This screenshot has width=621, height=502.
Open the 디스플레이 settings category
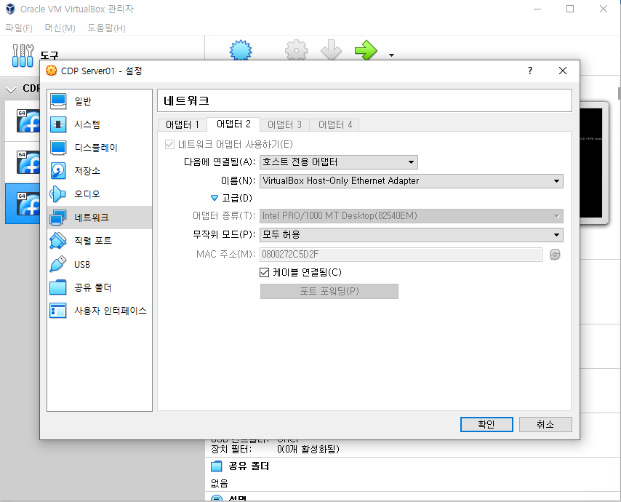[x=100, y=148]
